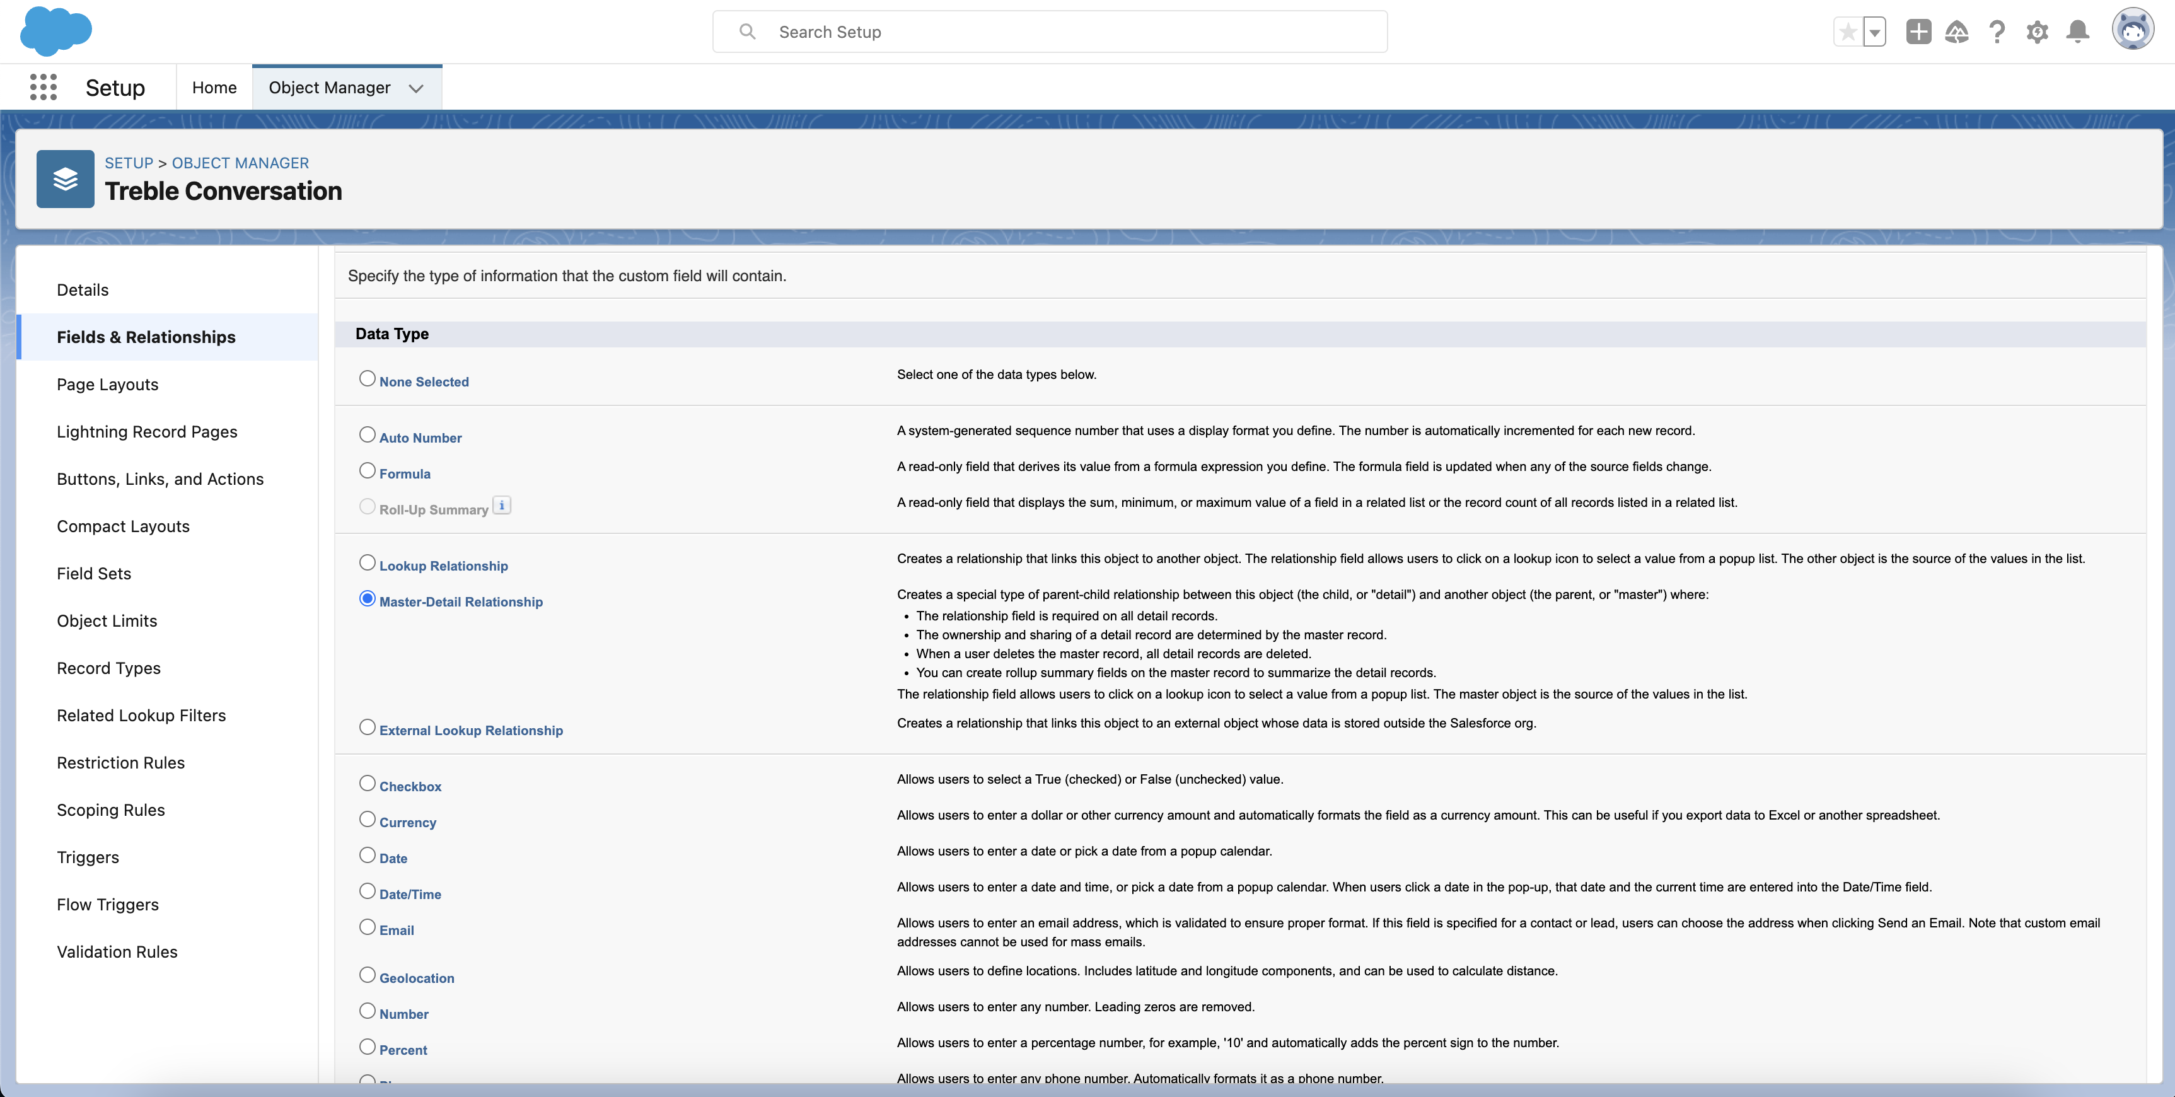Open the global actions plus icon

click(x=1918, y=32)
